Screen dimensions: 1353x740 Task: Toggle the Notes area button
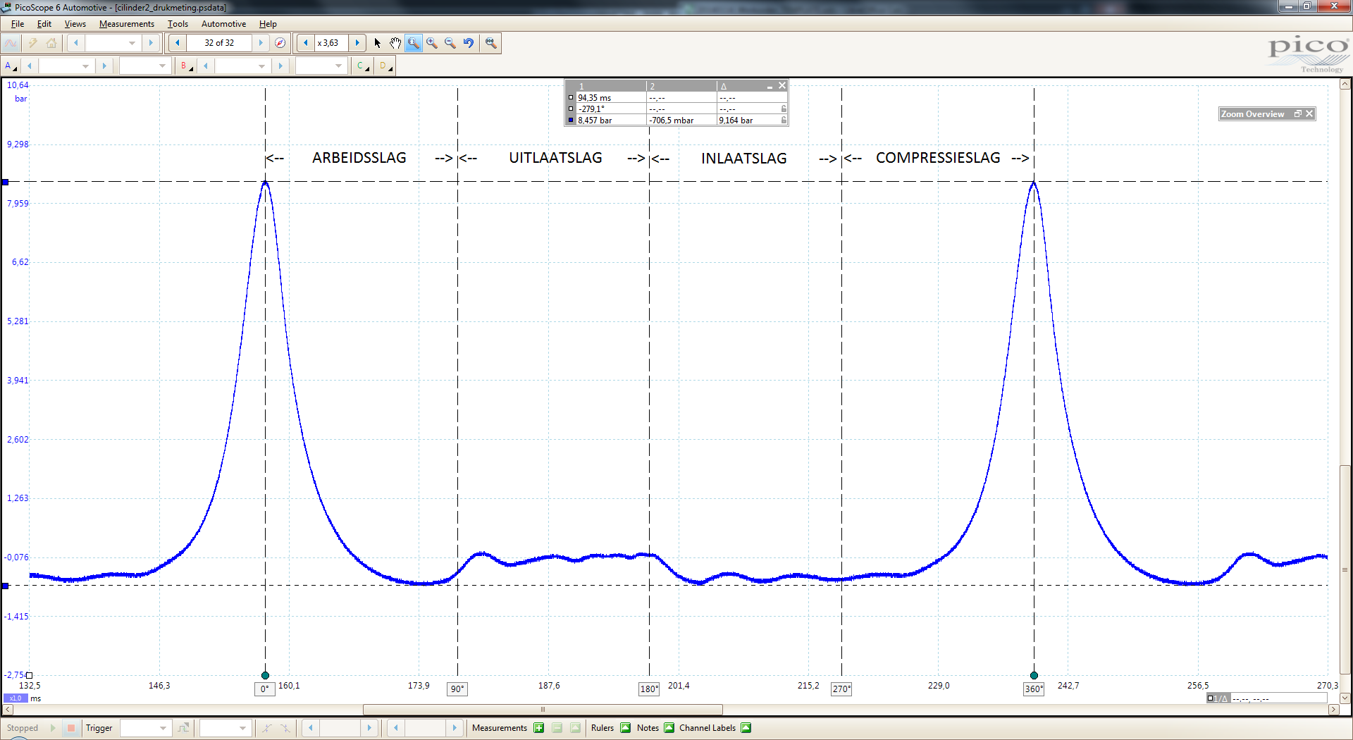point(669,728)
